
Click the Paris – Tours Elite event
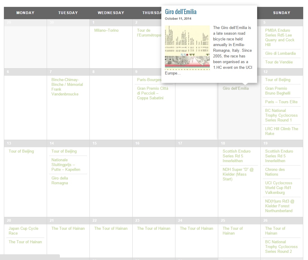[281, 102]
